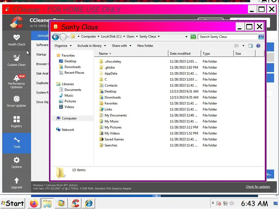The image size is (279, 209).
Task: Sort by the Size column header
Action: coord(244,54)
